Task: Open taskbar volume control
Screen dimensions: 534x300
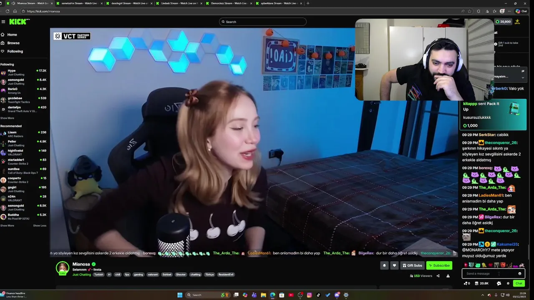Action: pos(508,295)
